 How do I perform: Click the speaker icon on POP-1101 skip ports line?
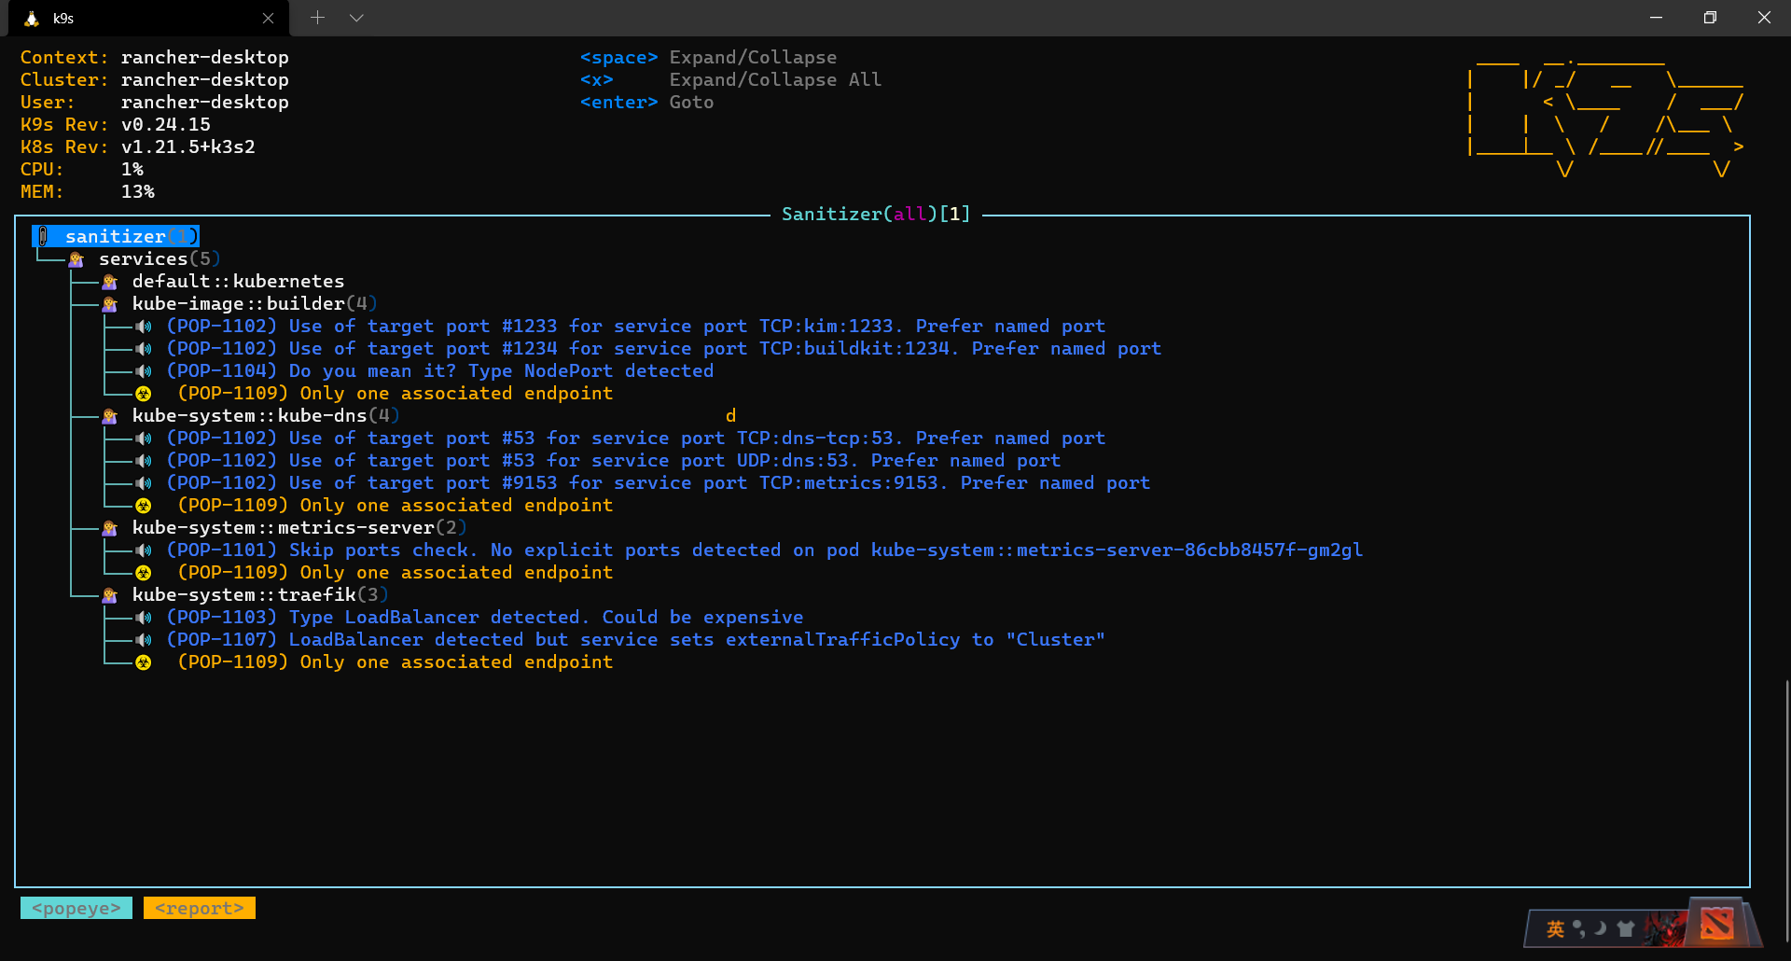143,550
